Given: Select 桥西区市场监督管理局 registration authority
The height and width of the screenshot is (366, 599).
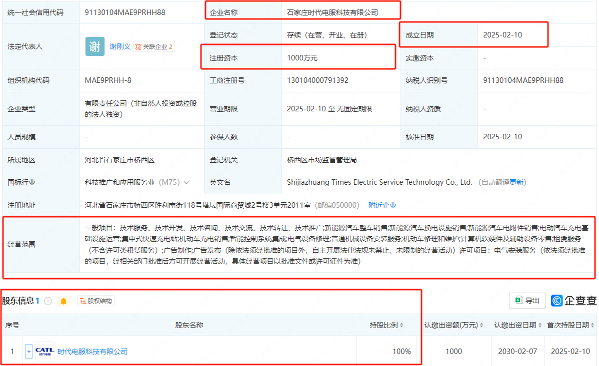Looking at the screenshot, I should pyautogui.click(x=321, y=160).
